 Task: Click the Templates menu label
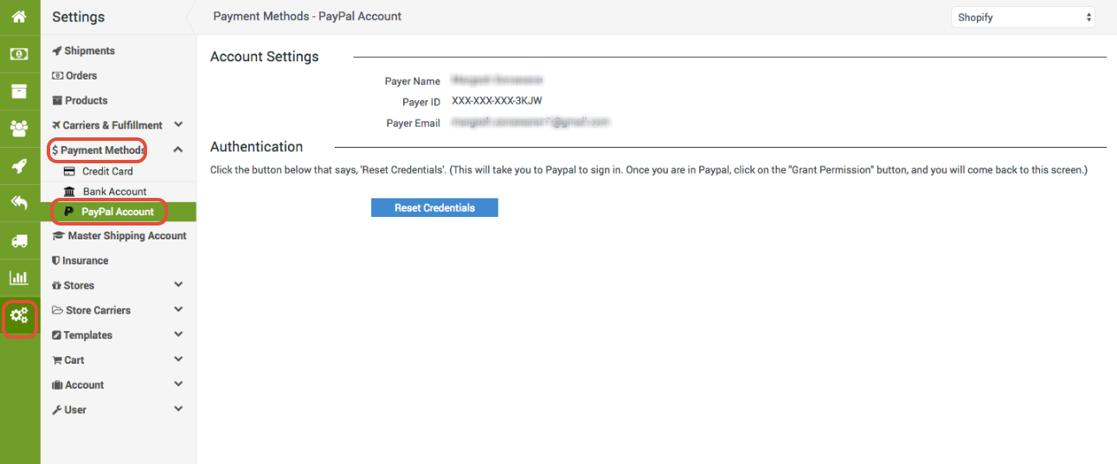(87, 335)
